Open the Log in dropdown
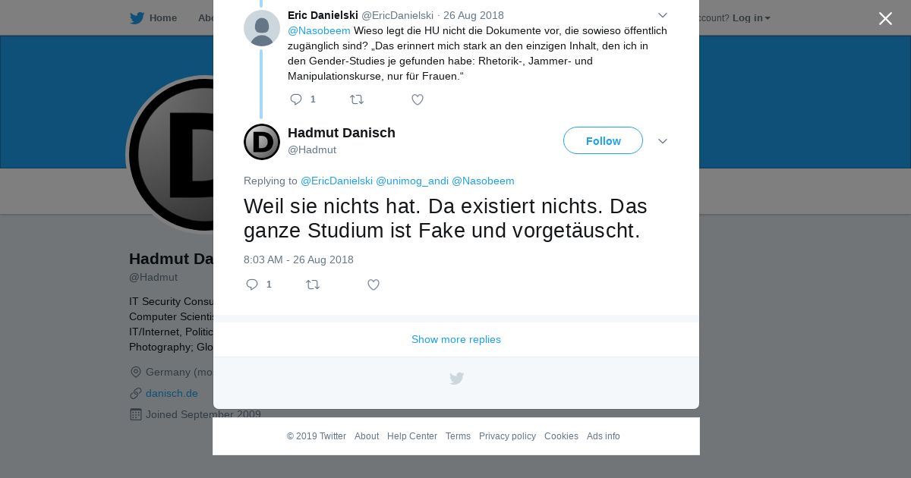 coord(751,18)
